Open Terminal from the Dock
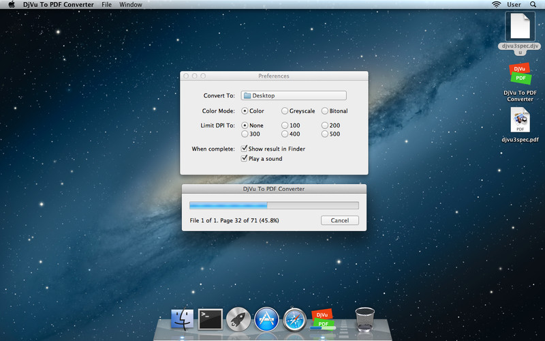545x341 pixels. pos(211,319)
